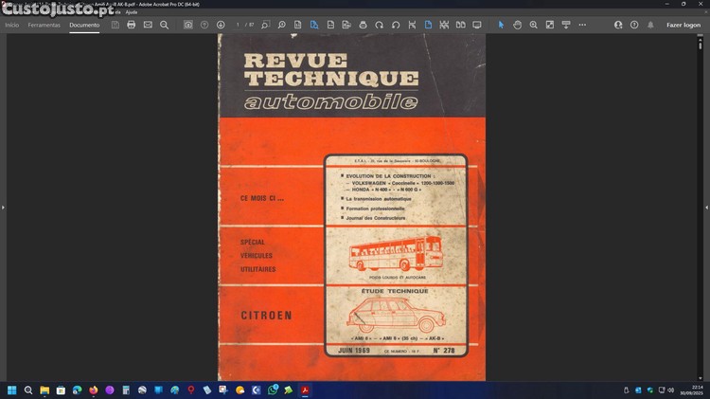
Task: Open the notifications bell
Action: pyautogui.click(x=649, y=25)
